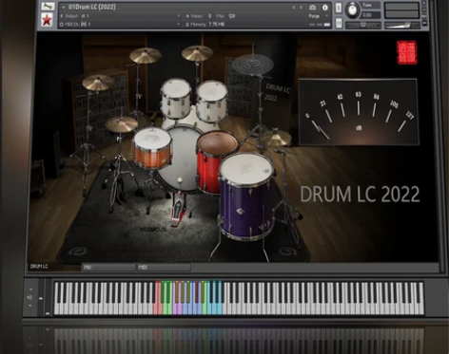449x354 pixels.
Task: Toggle the Mute M button
Action: click(339, 23)
